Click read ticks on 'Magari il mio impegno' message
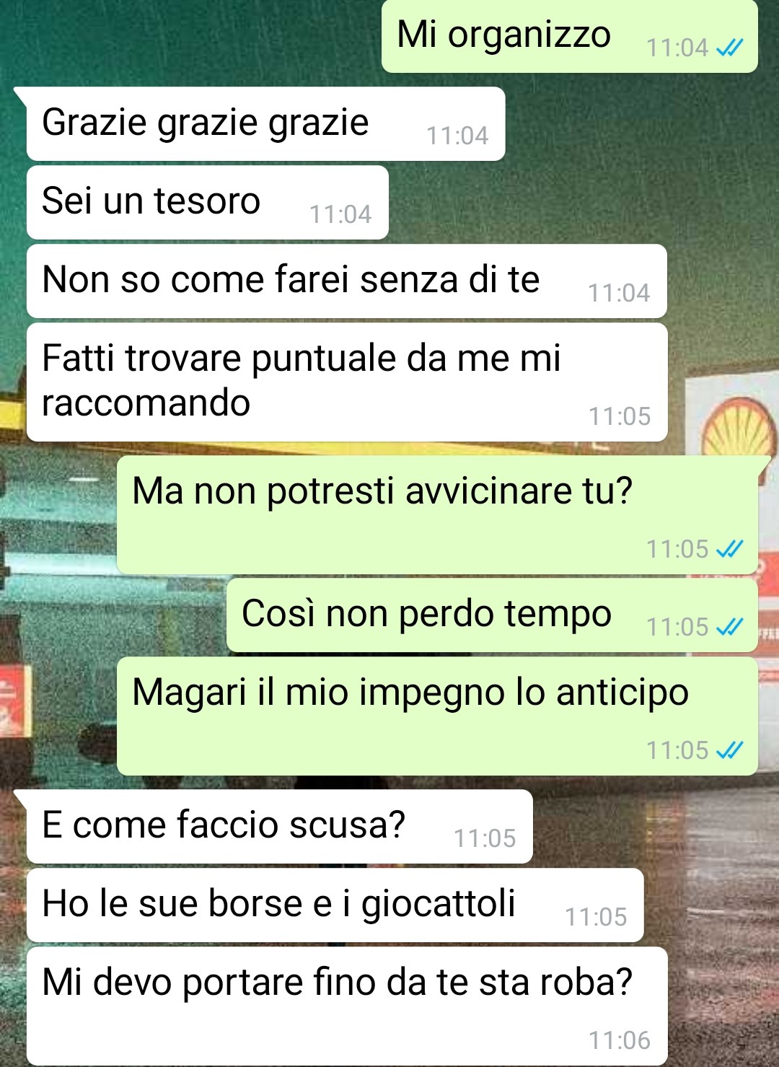Screen dimensions: 779x1067 (x=730, y=751)
